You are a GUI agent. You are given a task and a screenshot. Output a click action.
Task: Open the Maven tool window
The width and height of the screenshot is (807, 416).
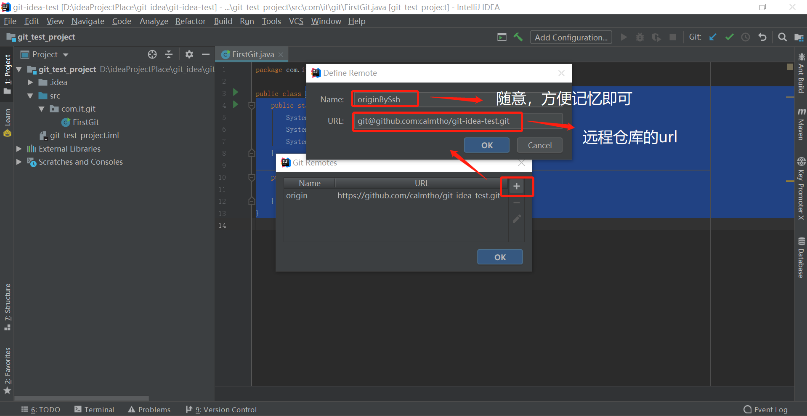(801, 124)
